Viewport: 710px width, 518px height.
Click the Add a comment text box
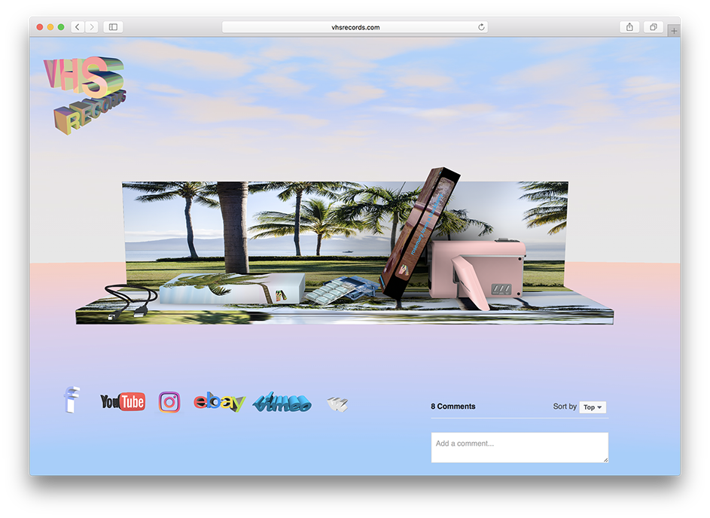(x=519, y=447)
